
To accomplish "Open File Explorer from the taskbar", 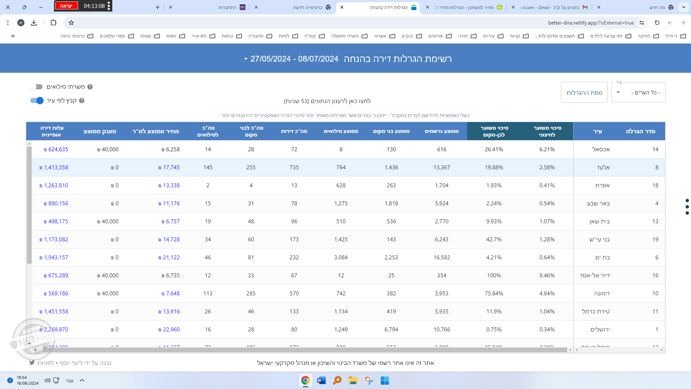I will point(353,380).
